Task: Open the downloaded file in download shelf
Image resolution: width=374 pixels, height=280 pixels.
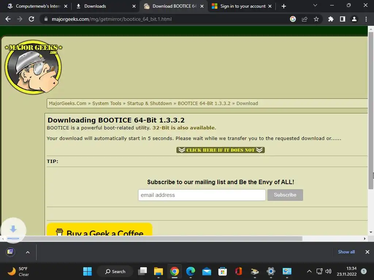Action: pyautogui.click(x=10, y=252)
